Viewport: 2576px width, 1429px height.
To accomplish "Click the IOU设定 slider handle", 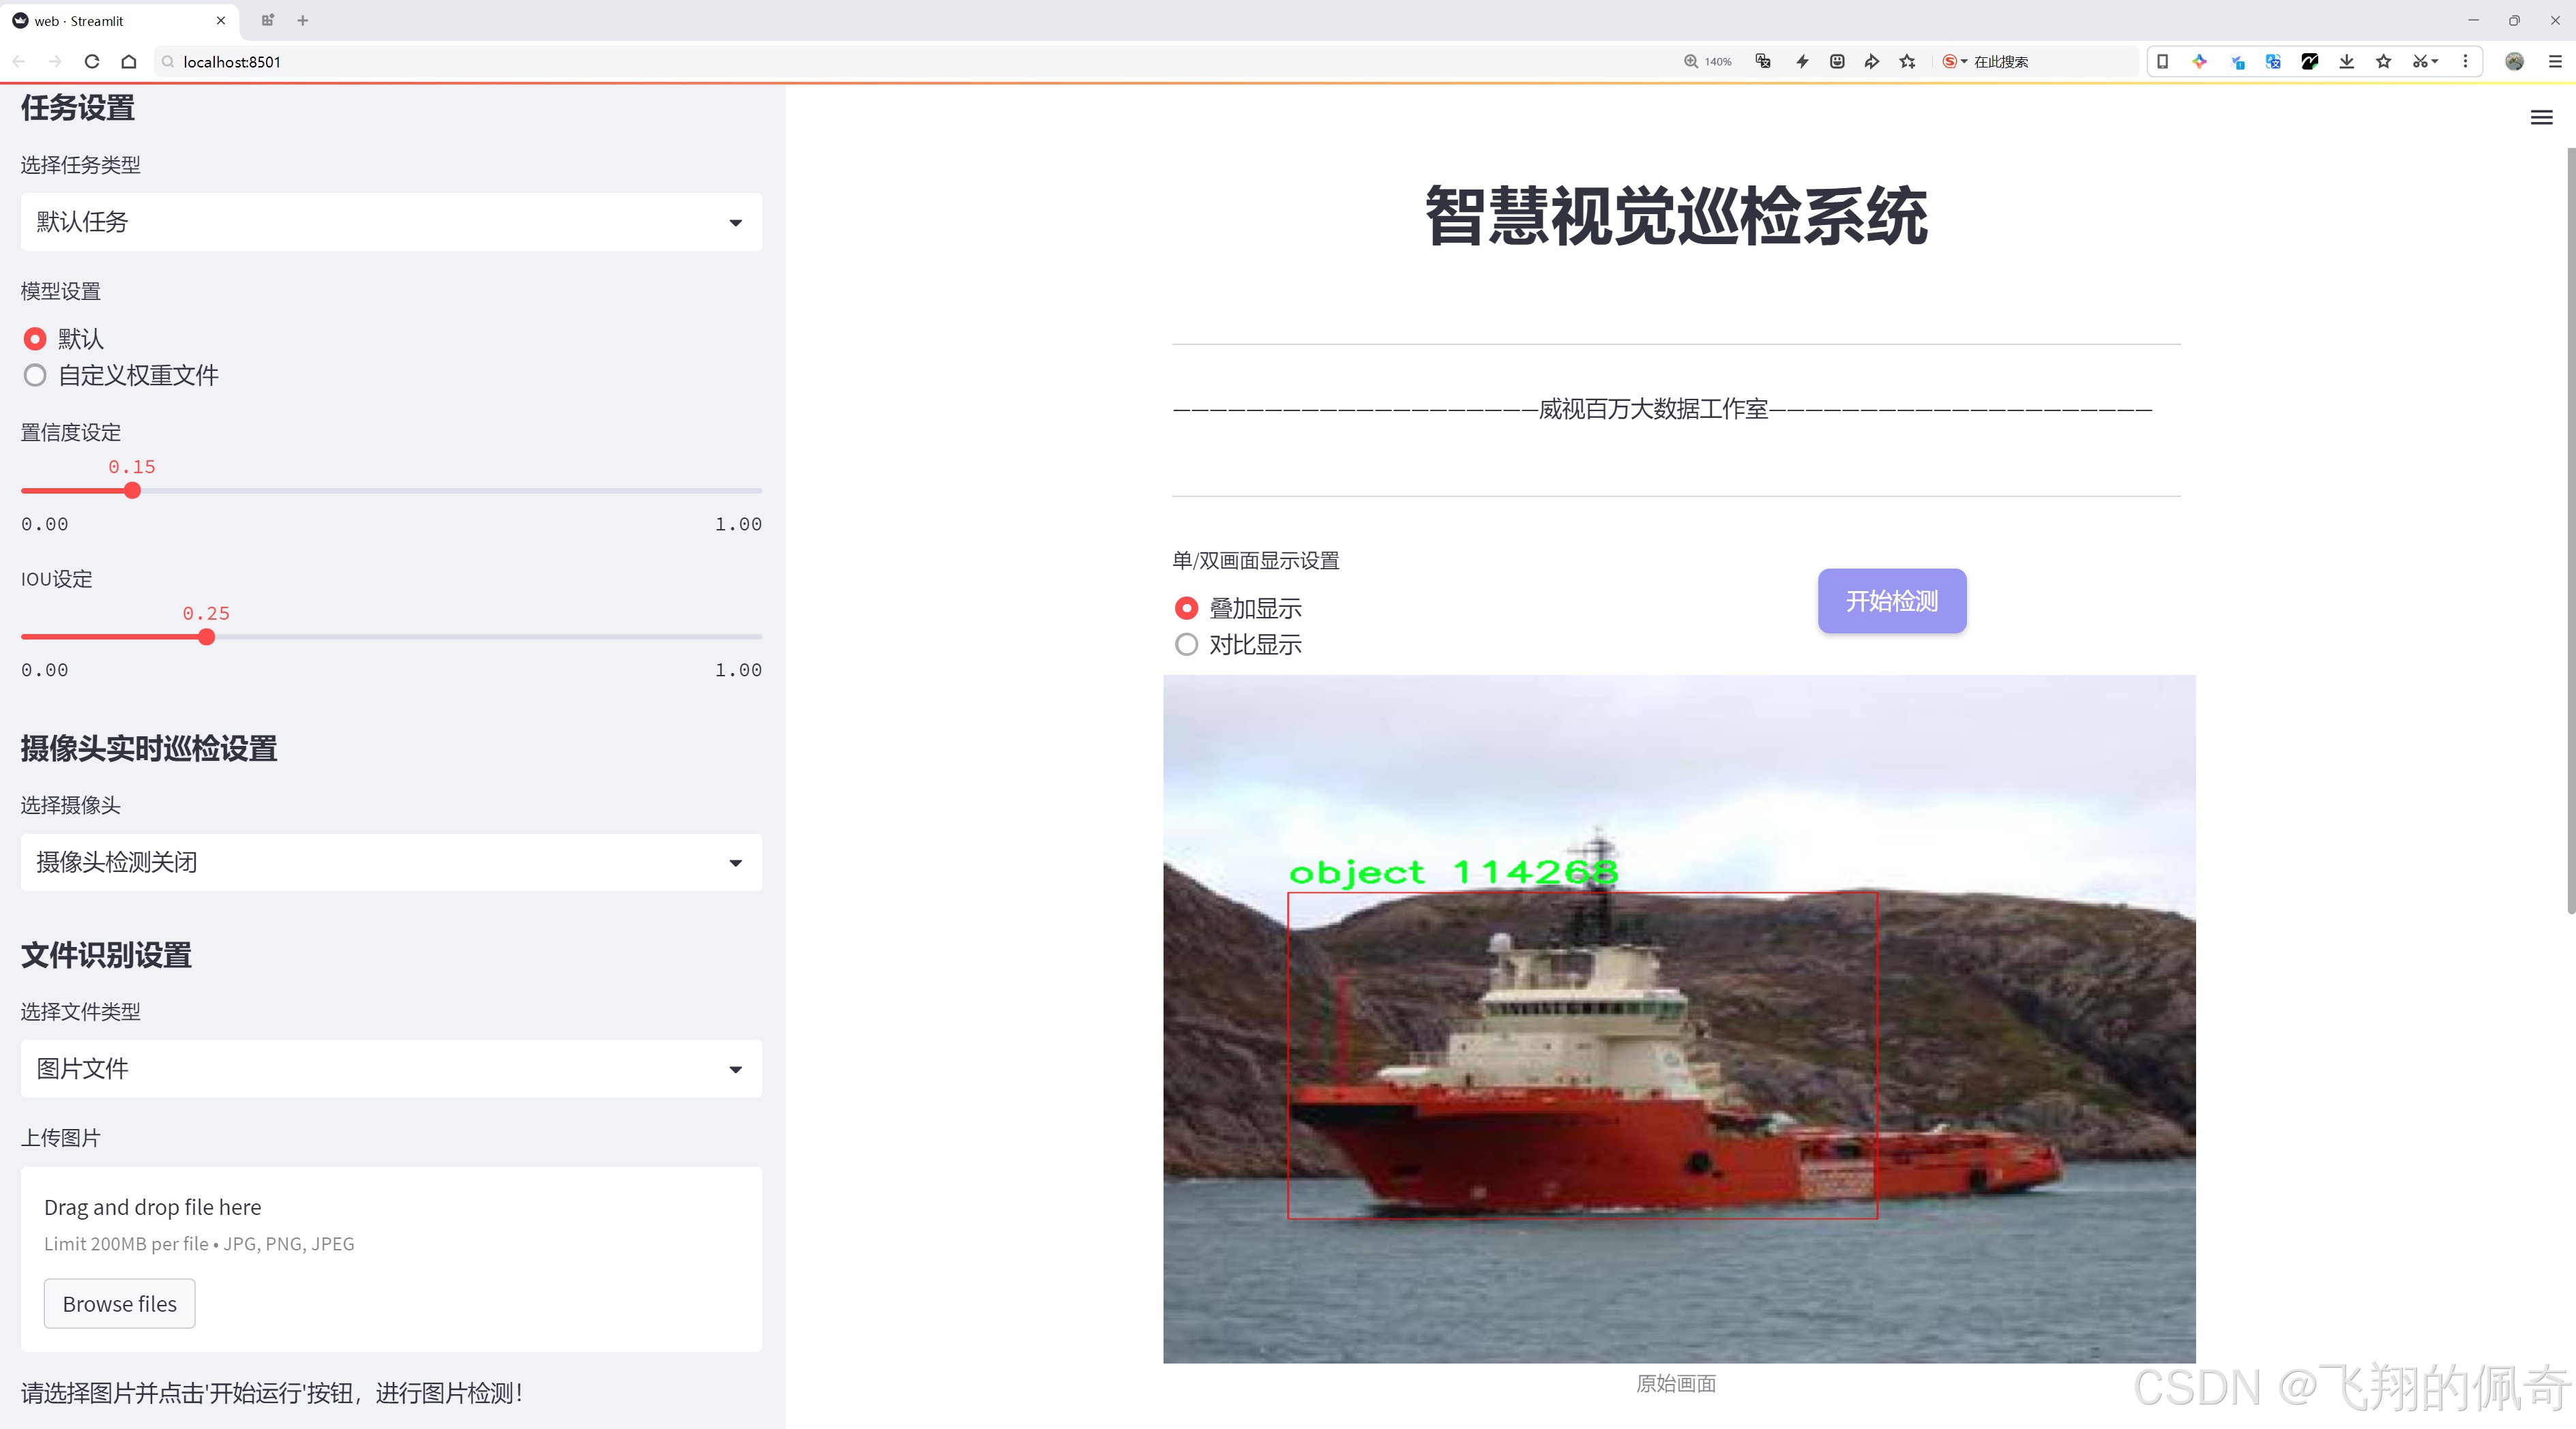I will pyautogui.click(x=206, y=637).
